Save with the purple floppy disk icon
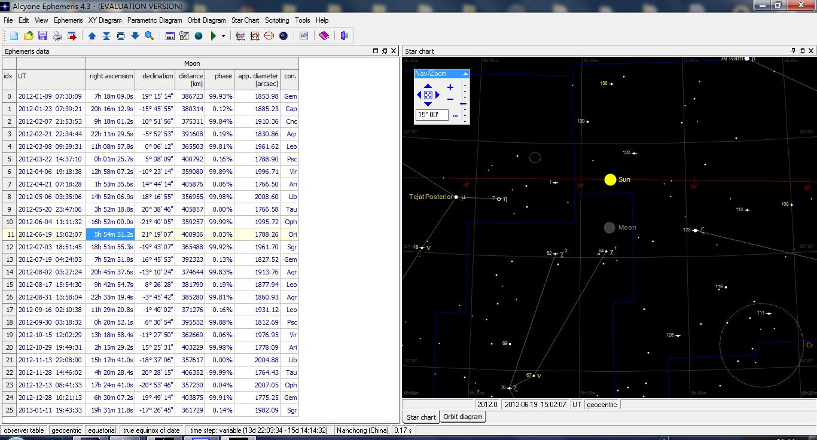Viewport: 817px width, 440px height. click(42, 36)
